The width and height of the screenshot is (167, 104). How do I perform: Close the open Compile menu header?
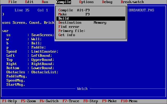click(x=63, y=2)
